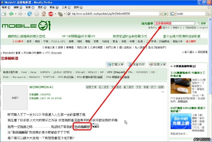212x142 pixels.
Task: Open the 說明 (H) menu
Action: pos(78,7)
